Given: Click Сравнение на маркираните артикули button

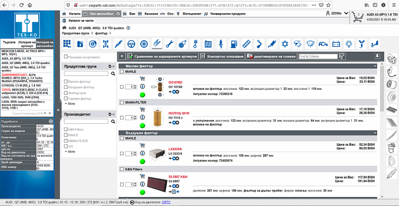Looking at the screenshot, I should click(x=162, y=56).
